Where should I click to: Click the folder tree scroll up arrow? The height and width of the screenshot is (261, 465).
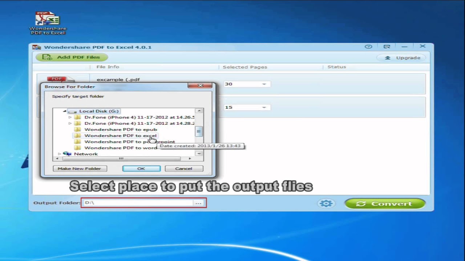[x=199, y=111]
